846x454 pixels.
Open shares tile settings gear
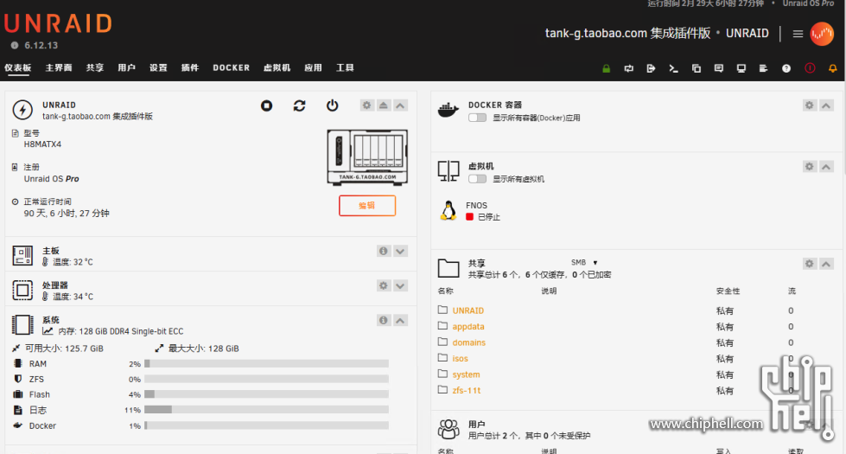(x=810, y=264)
